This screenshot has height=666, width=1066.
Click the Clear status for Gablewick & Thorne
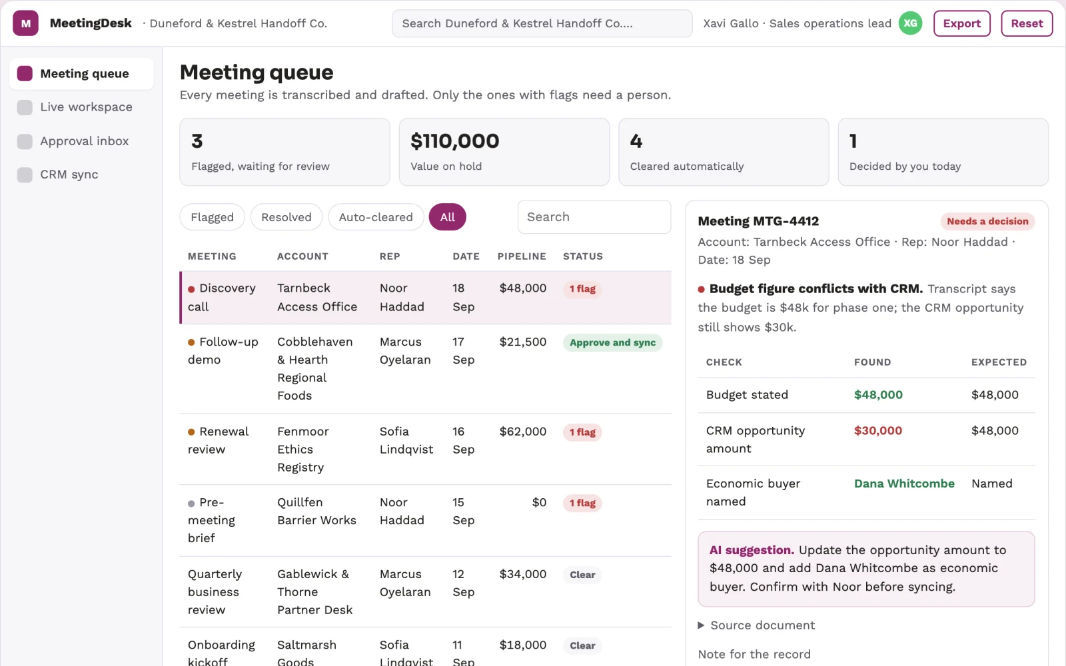582,575
